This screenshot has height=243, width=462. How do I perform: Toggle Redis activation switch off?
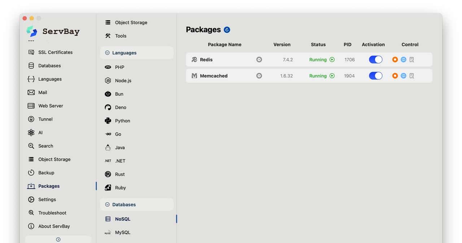click(375, 60)
